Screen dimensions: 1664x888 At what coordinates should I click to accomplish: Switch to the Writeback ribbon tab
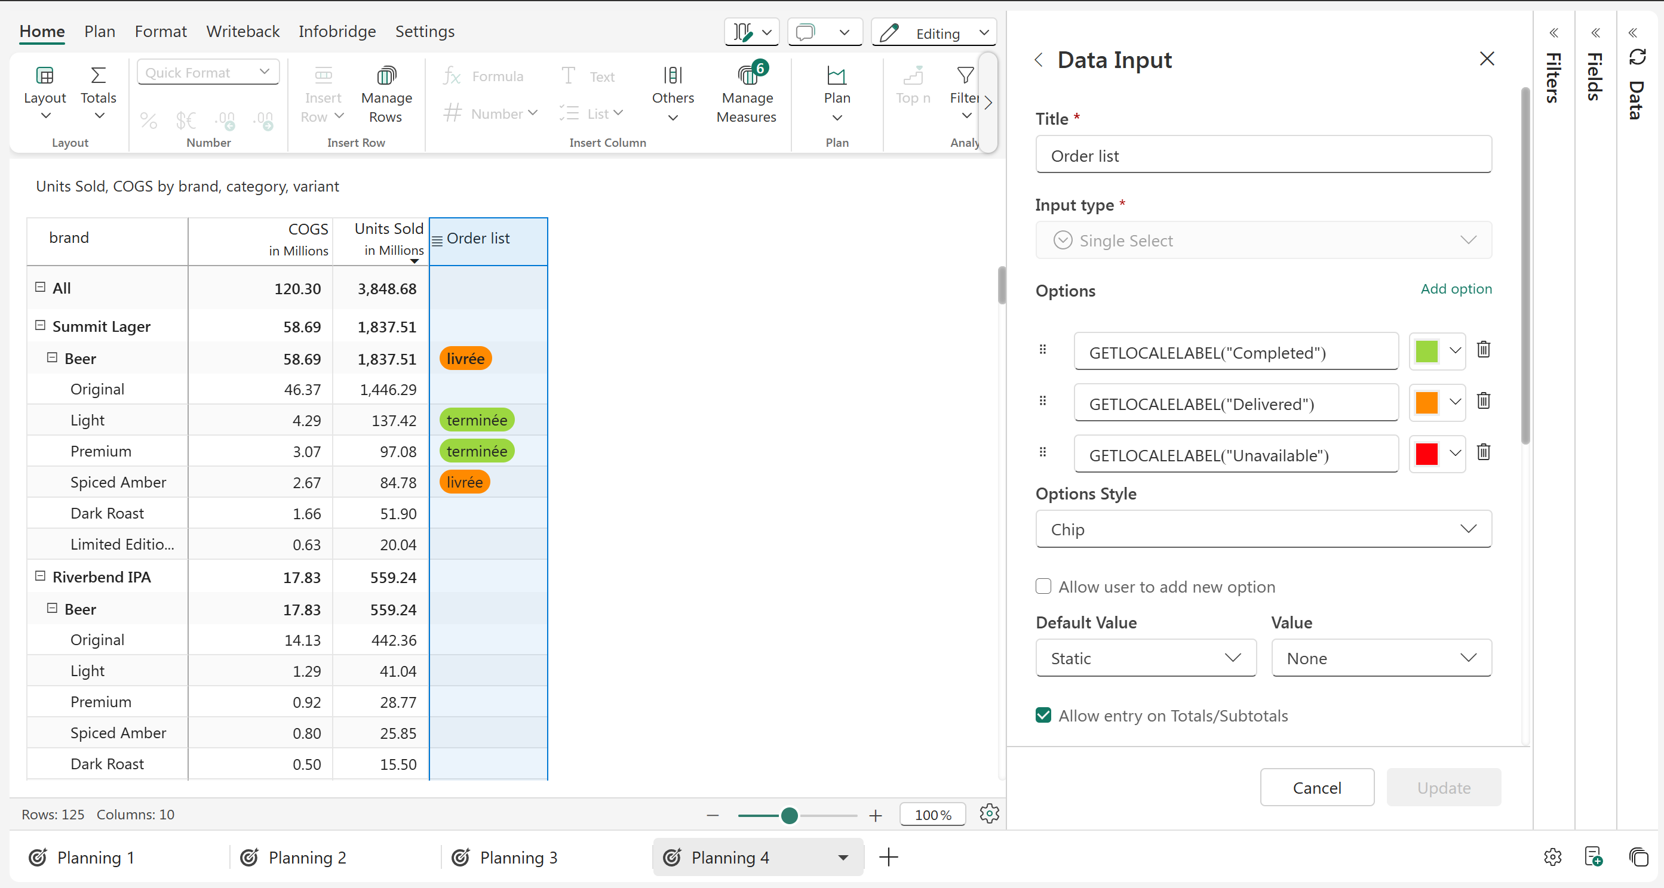tap(243, 31)
